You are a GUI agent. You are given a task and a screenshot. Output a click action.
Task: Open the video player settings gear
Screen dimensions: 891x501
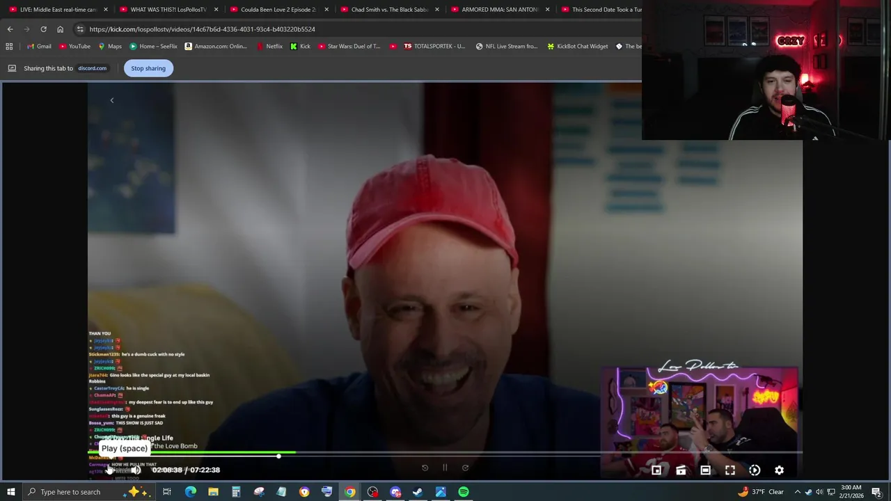click(779, 470)
